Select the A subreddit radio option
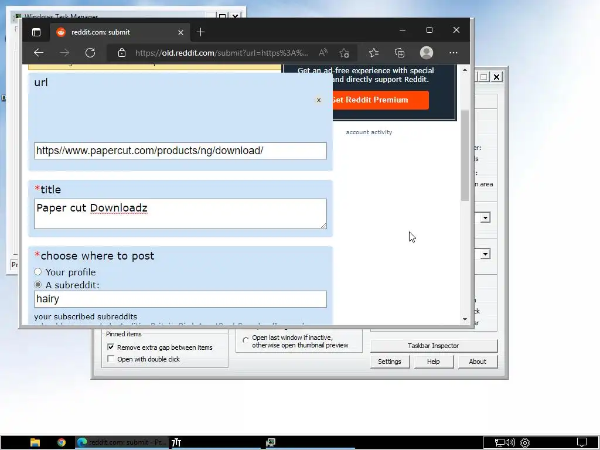The height and width of the screenshot is (450, 600). pos(37,285)
